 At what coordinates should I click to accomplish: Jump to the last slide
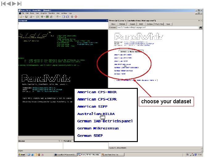tap(19, 4)
